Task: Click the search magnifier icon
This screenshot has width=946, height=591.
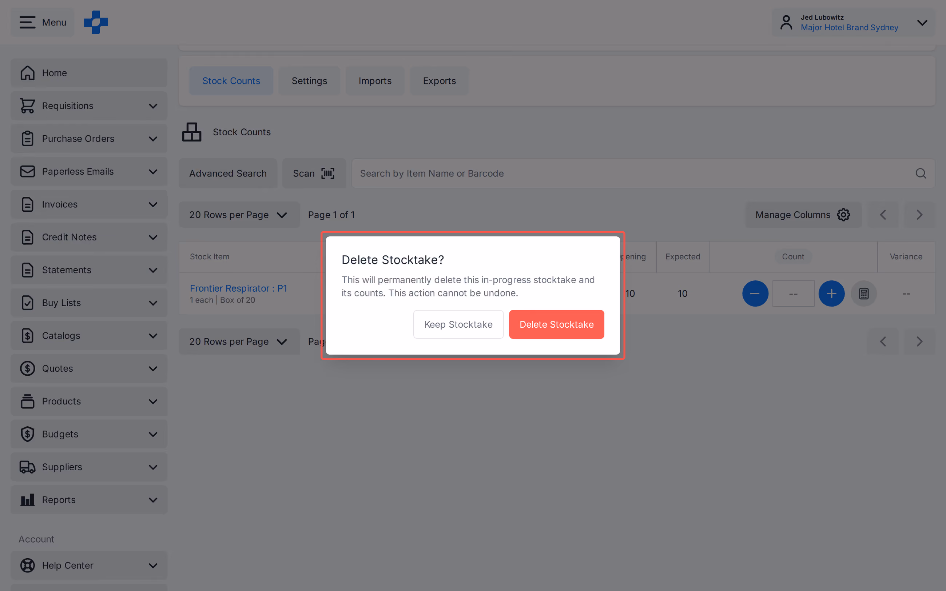Action: click(921, 173)
